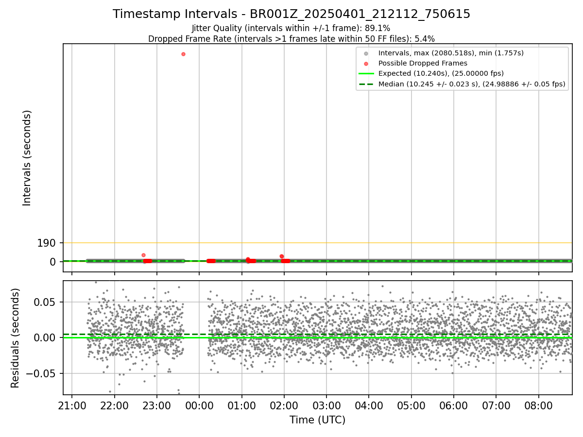
Task: Click the 'Jitter Quality' subtitle line
Action: click(291, 29)
